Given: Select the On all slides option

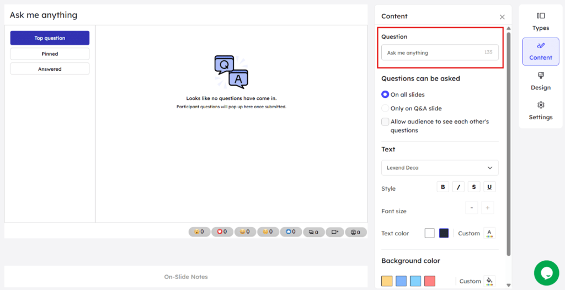Looking at the screenshot, I should [x=385, y=94].
